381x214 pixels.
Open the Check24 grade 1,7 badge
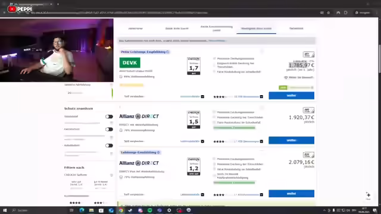point(193,66)
